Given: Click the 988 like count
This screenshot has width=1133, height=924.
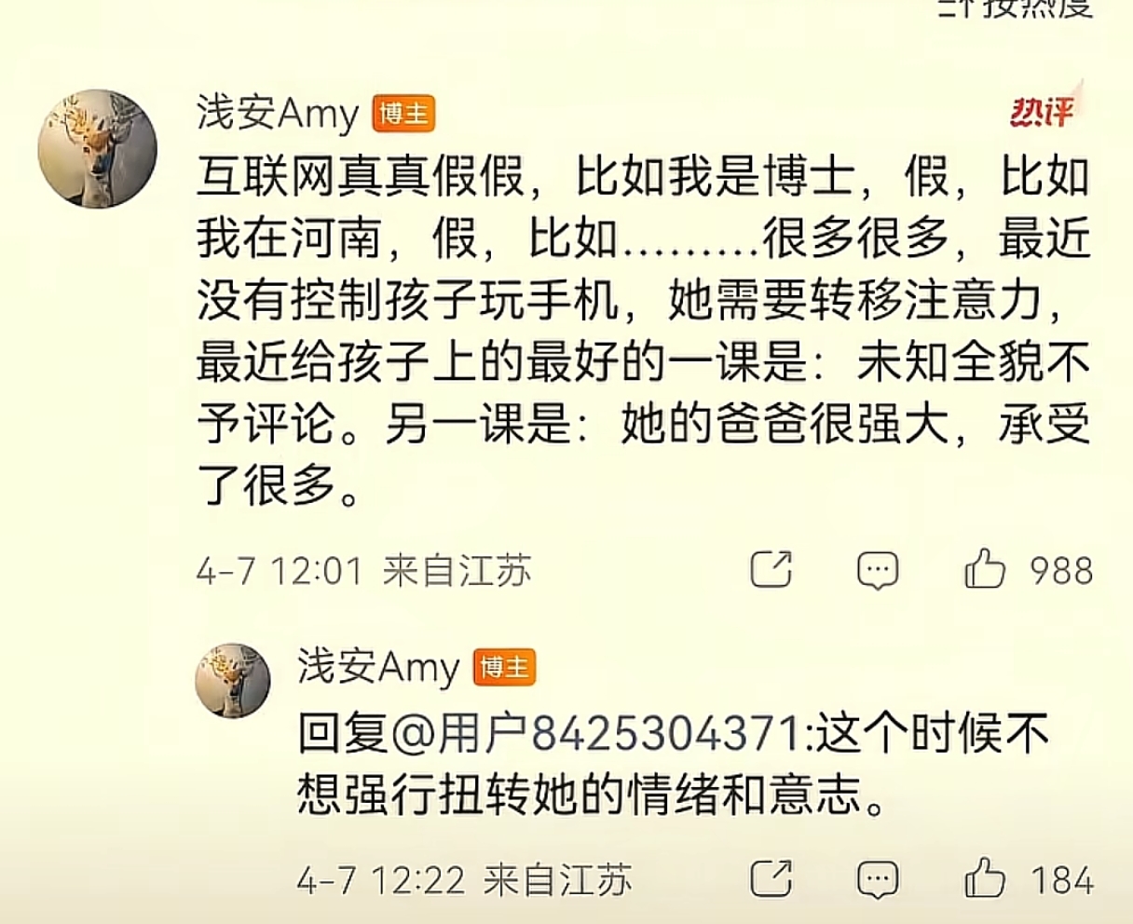Looking at the screenshot, I should point(1060,569).
